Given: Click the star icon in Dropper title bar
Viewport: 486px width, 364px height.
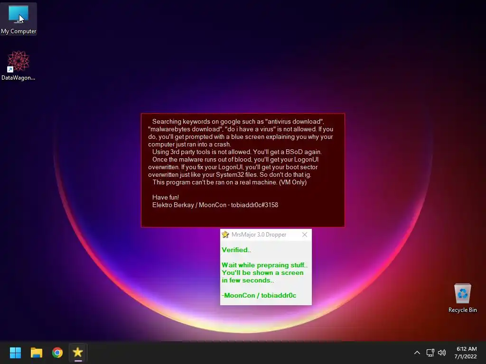Looking at the screenshot, I should [x=225, y=235].
